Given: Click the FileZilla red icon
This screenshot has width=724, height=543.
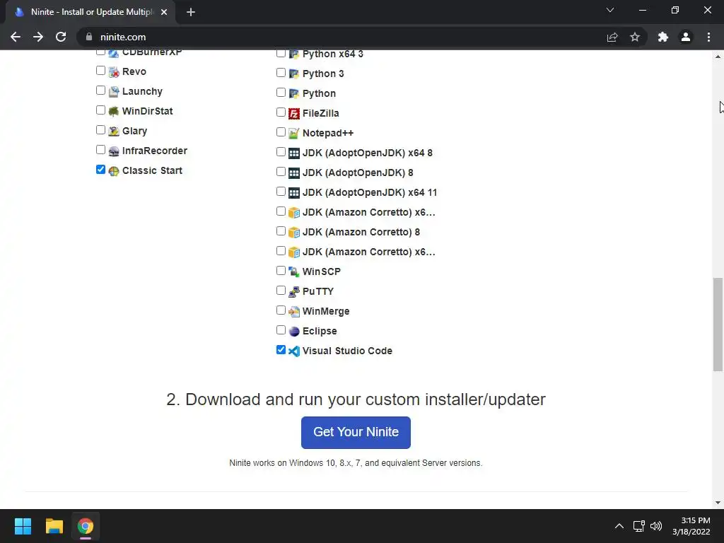Looking at the screenshot, I should click(293, 114).
